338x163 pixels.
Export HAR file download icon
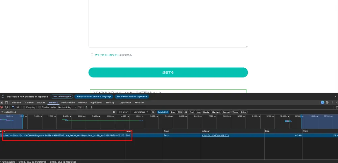(91, 107)
